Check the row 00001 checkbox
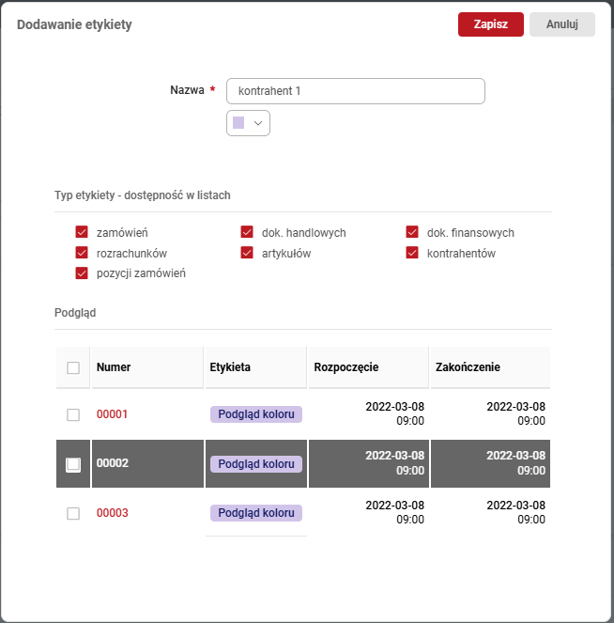 coord(73,414)
